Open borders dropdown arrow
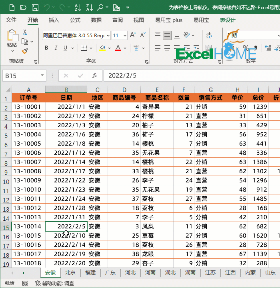 pyautogui.click(x=91, y=48)
